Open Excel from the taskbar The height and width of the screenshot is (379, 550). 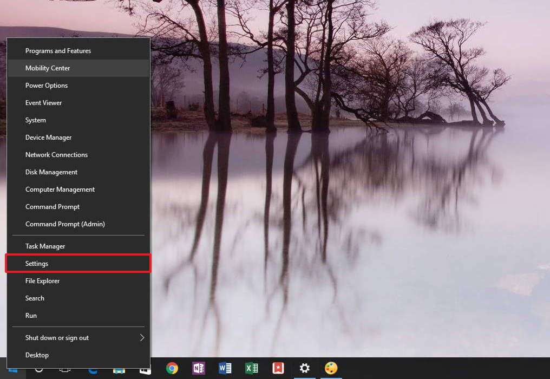(x=251, y=369)
